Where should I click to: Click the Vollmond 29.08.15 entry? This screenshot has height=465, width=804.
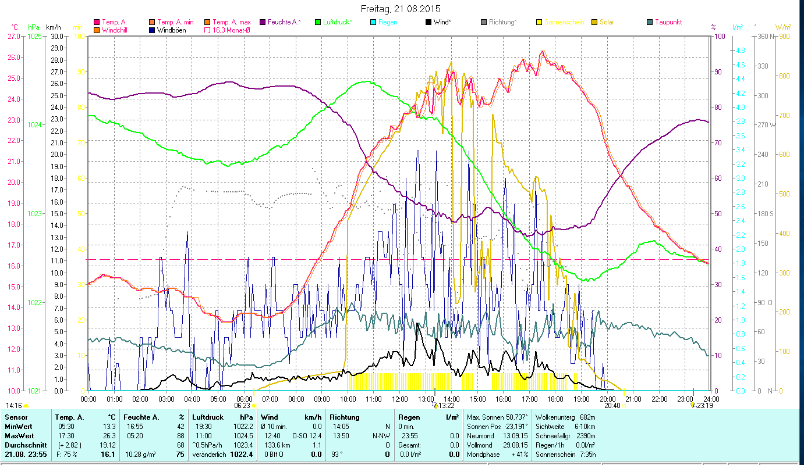(x=498, y=445)
